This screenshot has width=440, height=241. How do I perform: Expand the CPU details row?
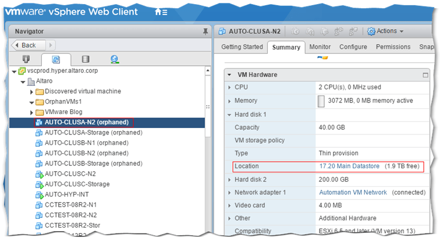coord(229,87)
